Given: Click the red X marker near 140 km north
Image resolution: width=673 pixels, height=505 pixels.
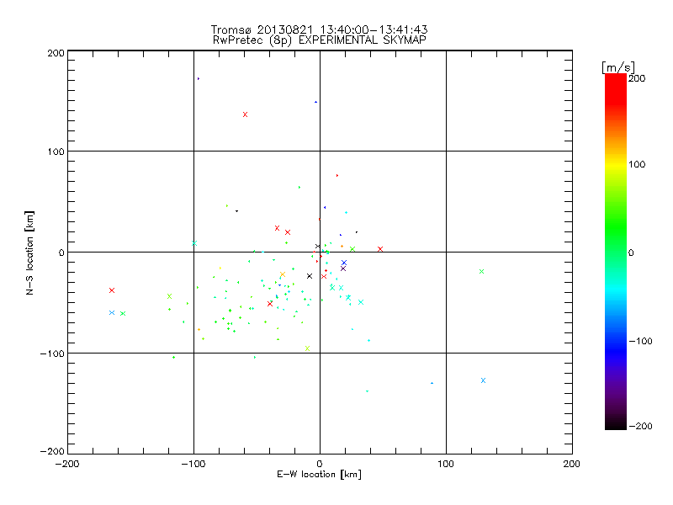Looking at the screenshot, I should [245, 114].
